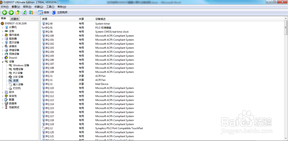The height and width of the screenshot is (141, 288).
Task: Select the 主板 motherboard icon
Action: (6, 31)
